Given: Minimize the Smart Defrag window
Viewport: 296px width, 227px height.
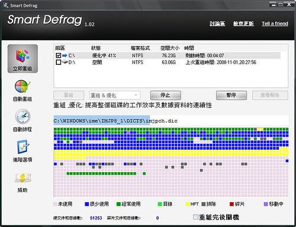Looking at the screenshot, I should (274, 5).
